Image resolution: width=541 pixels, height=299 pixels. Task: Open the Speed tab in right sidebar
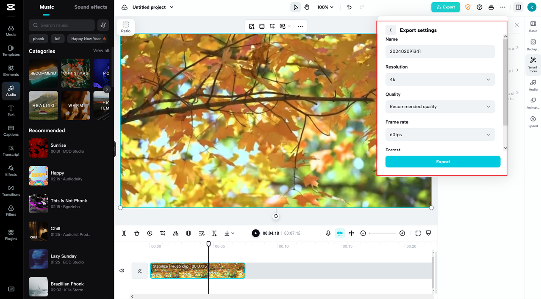point(533,121)
